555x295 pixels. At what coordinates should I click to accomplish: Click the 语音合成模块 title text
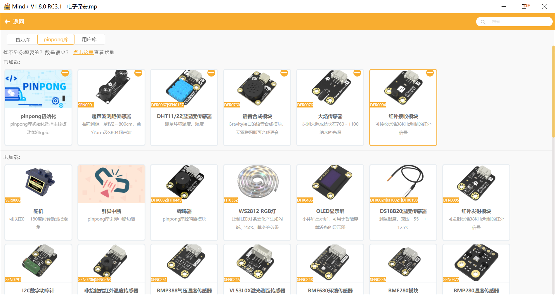[257, 116]
